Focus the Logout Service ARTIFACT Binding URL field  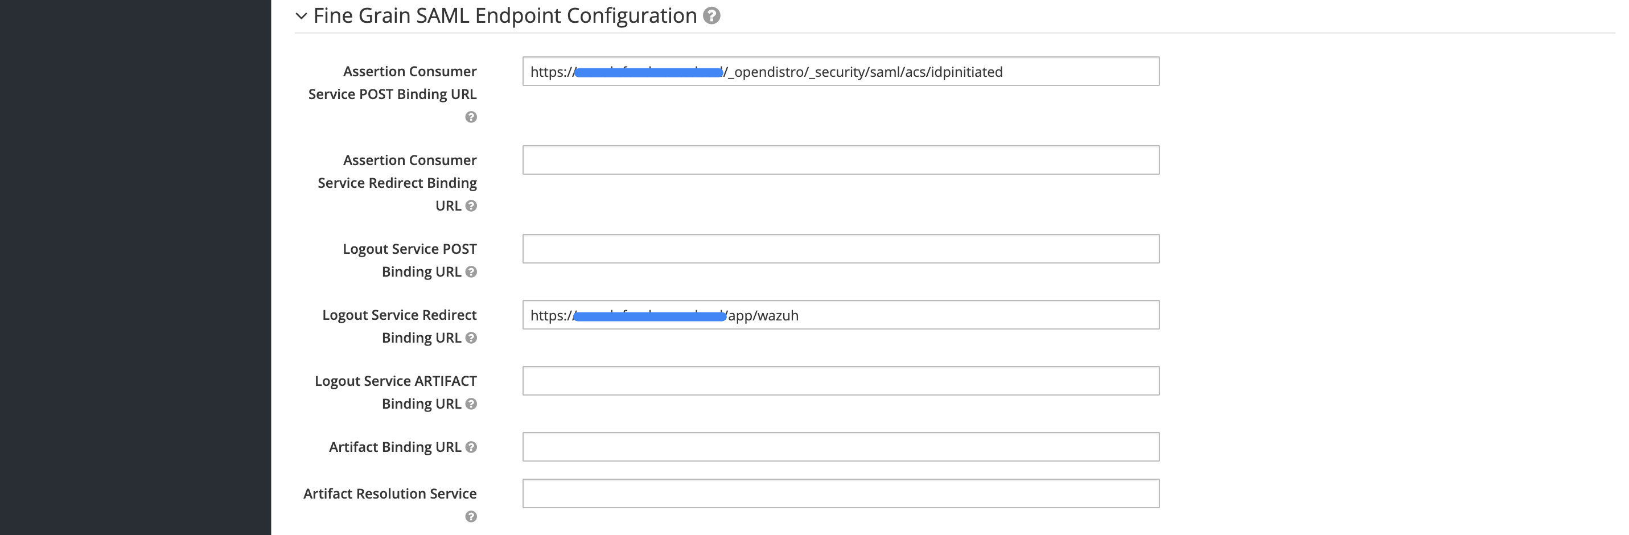pyautogui.click(x=841, y=381)
